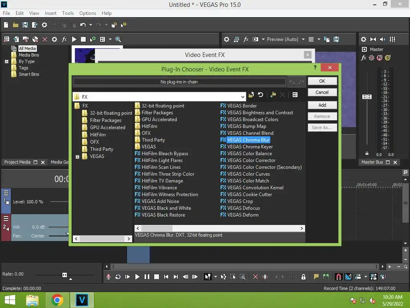Open the Preview (Auto) quality dropdown
410x308 pixels.
pyautogui.click(x=303, y=39)
